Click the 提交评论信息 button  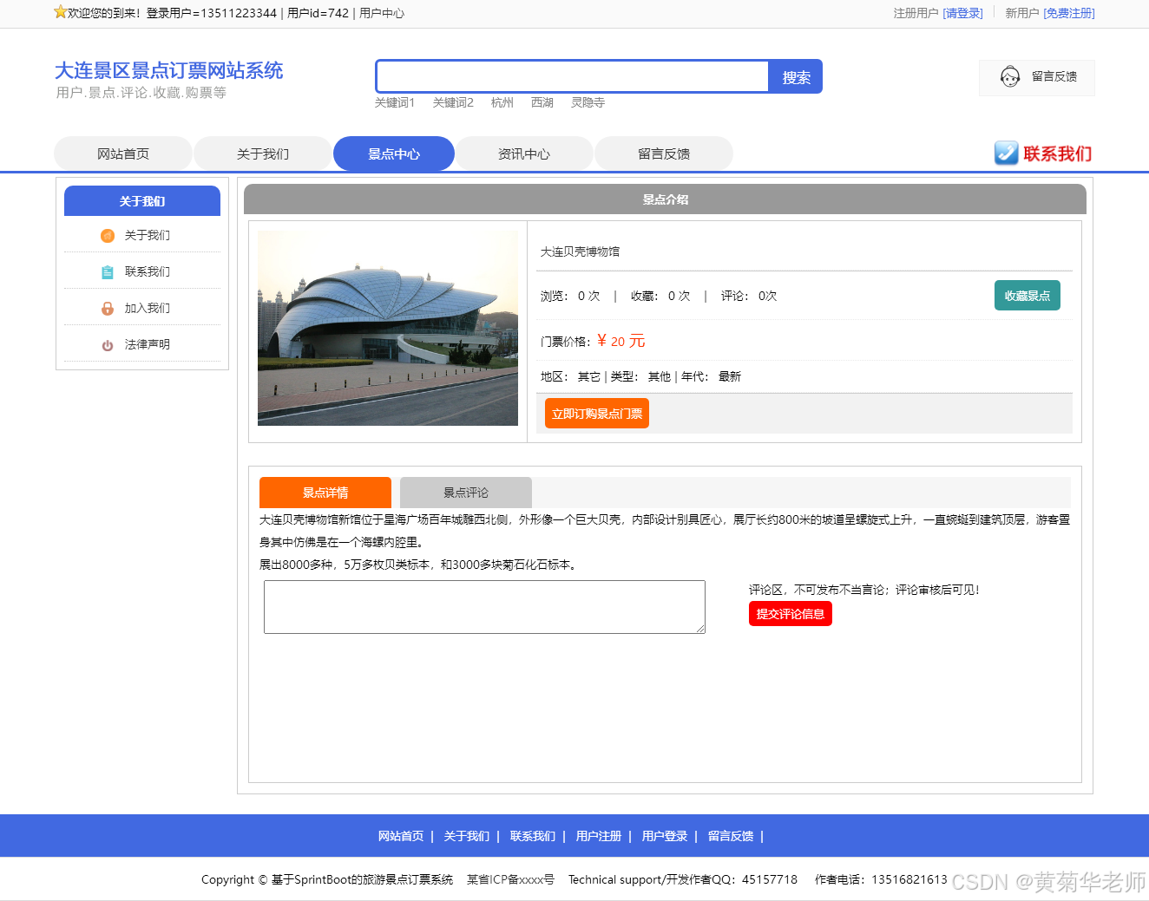(x=791, y=614)
